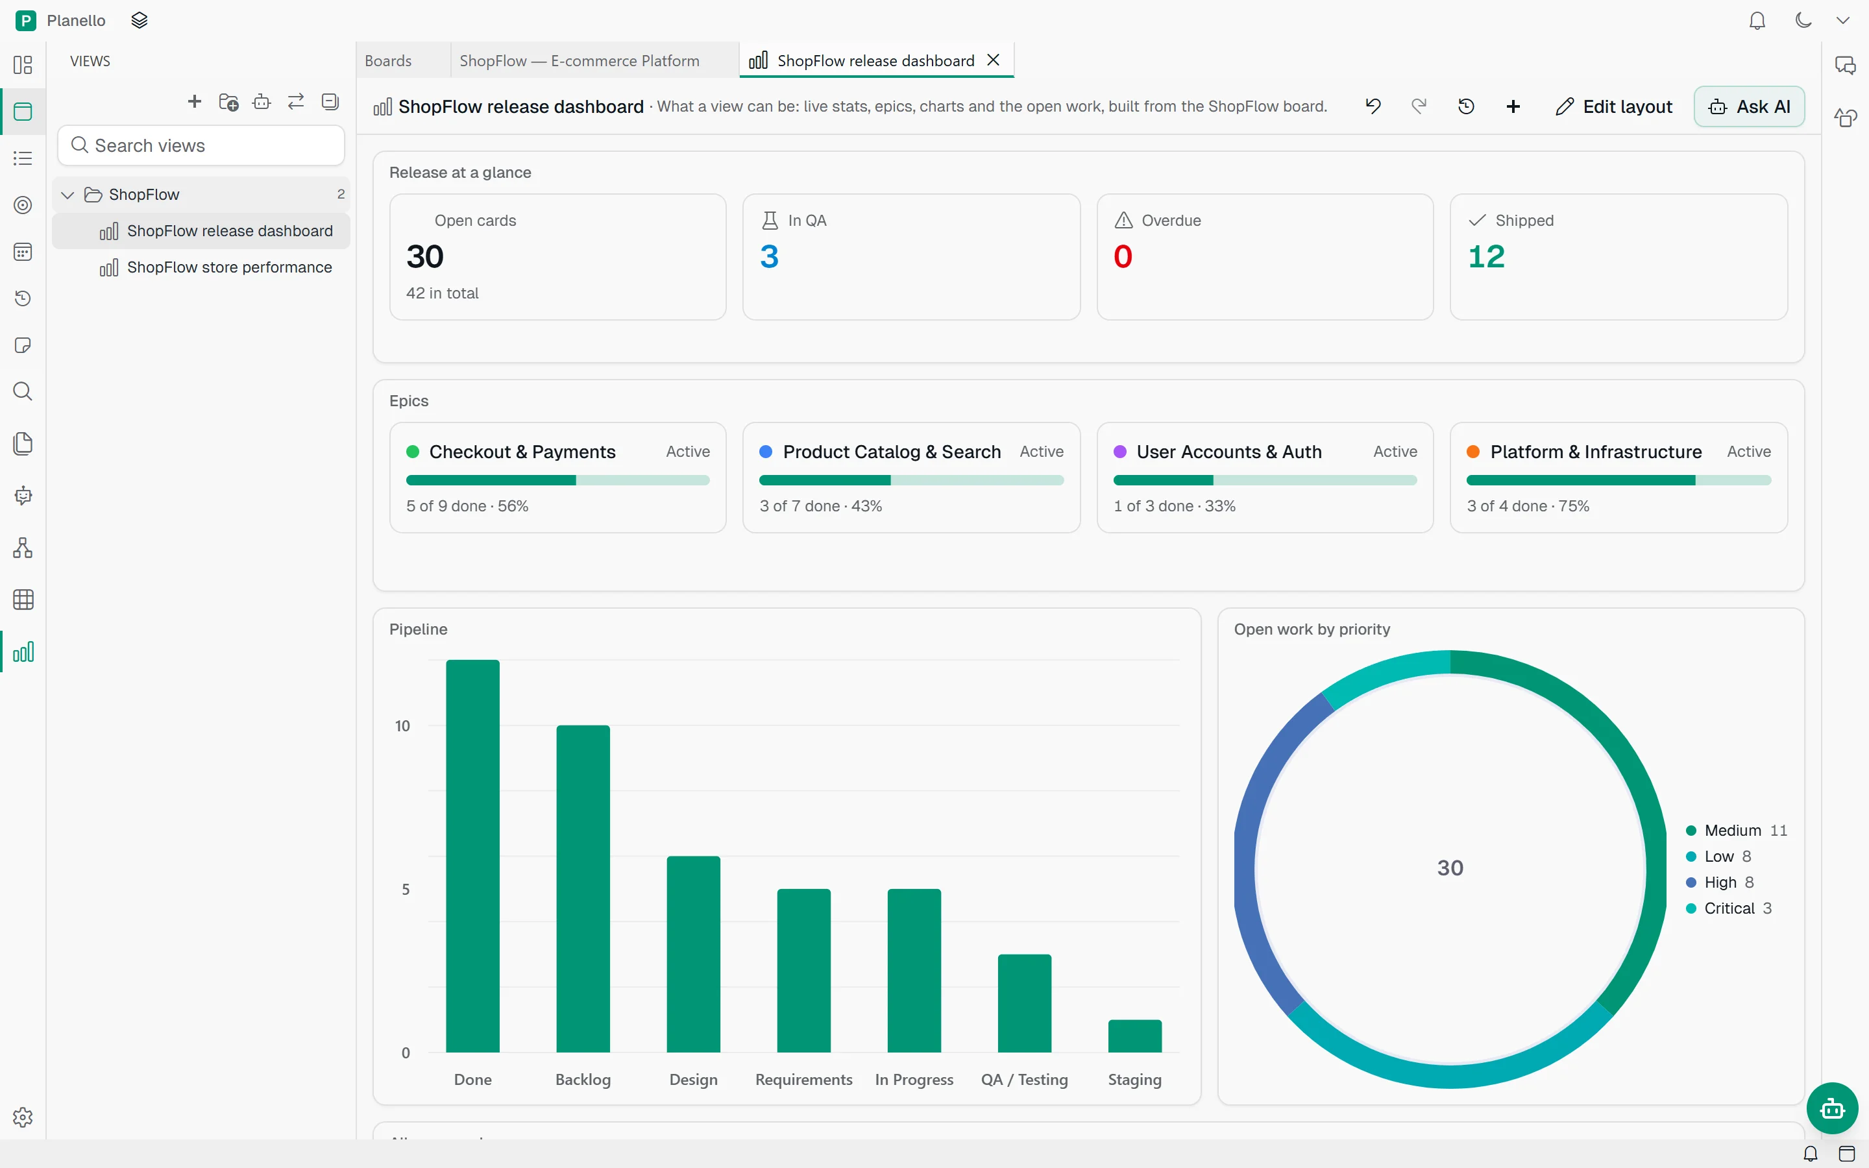Open settings gear in sidebar
1869x1168 pixels.
point(23,1117)
